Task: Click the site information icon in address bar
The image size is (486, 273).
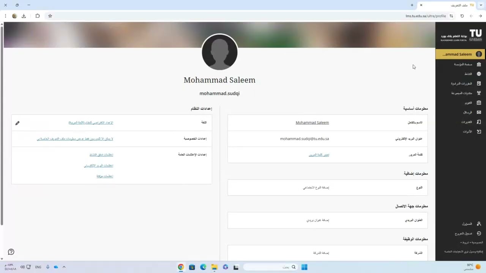Action: pyautogui.click(x=451, y=16)
